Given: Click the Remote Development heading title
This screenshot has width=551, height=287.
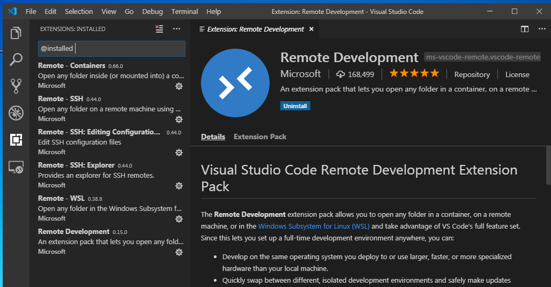Looking at the screenshot, I should click(349, 57).
